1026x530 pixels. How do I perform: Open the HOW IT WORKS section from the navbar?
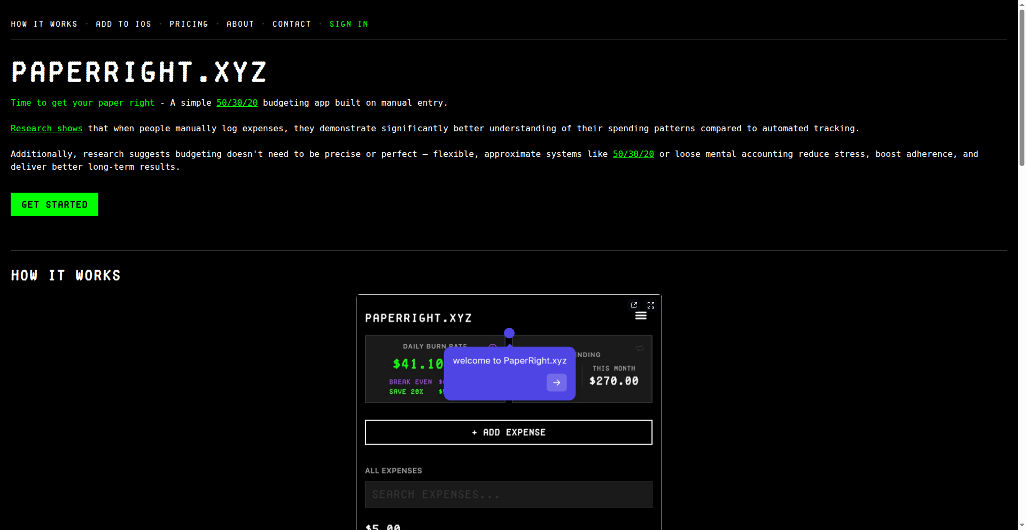pos(44,23)
